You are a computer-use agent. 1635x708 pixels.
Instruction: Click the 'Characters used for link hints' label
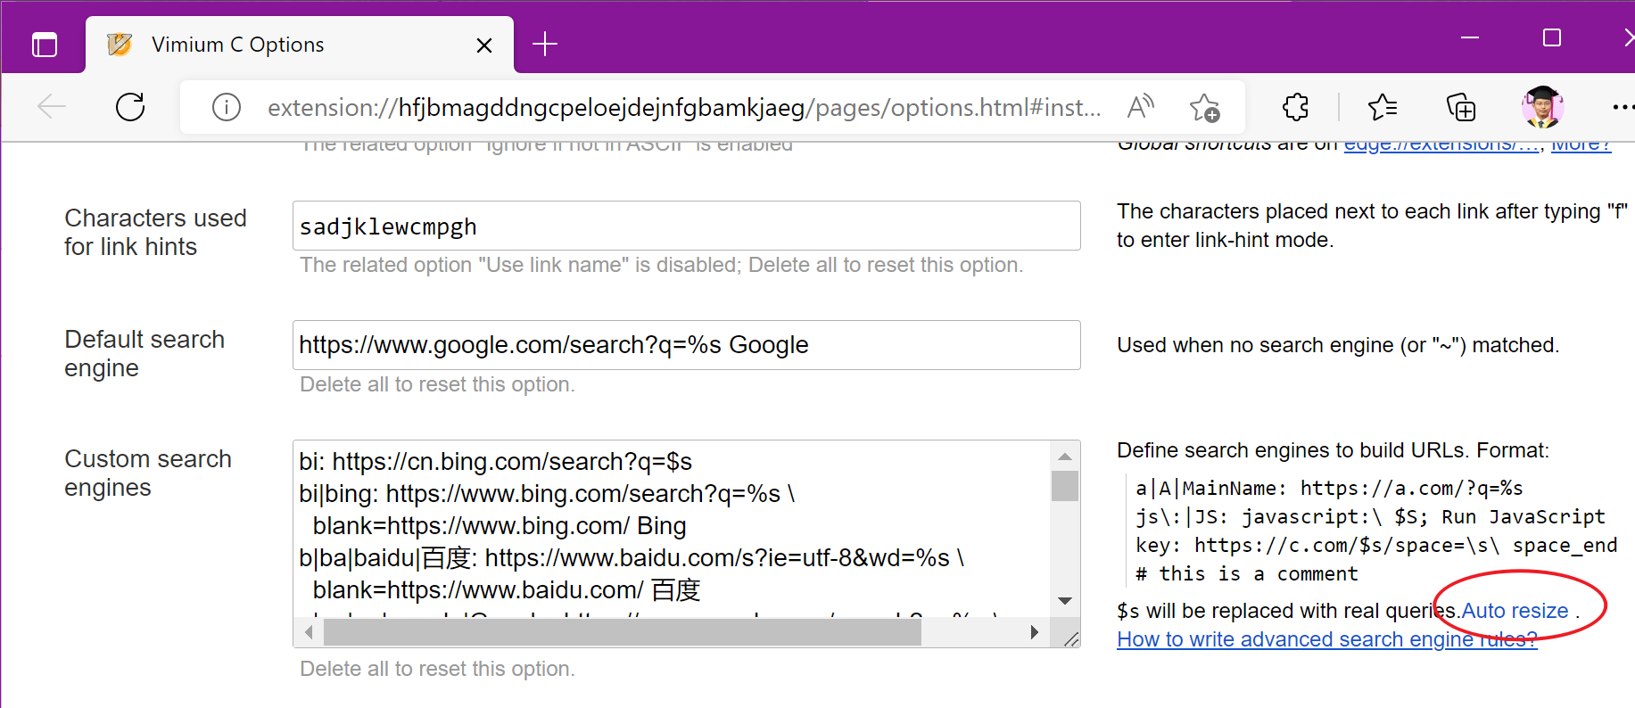(155, 232)
